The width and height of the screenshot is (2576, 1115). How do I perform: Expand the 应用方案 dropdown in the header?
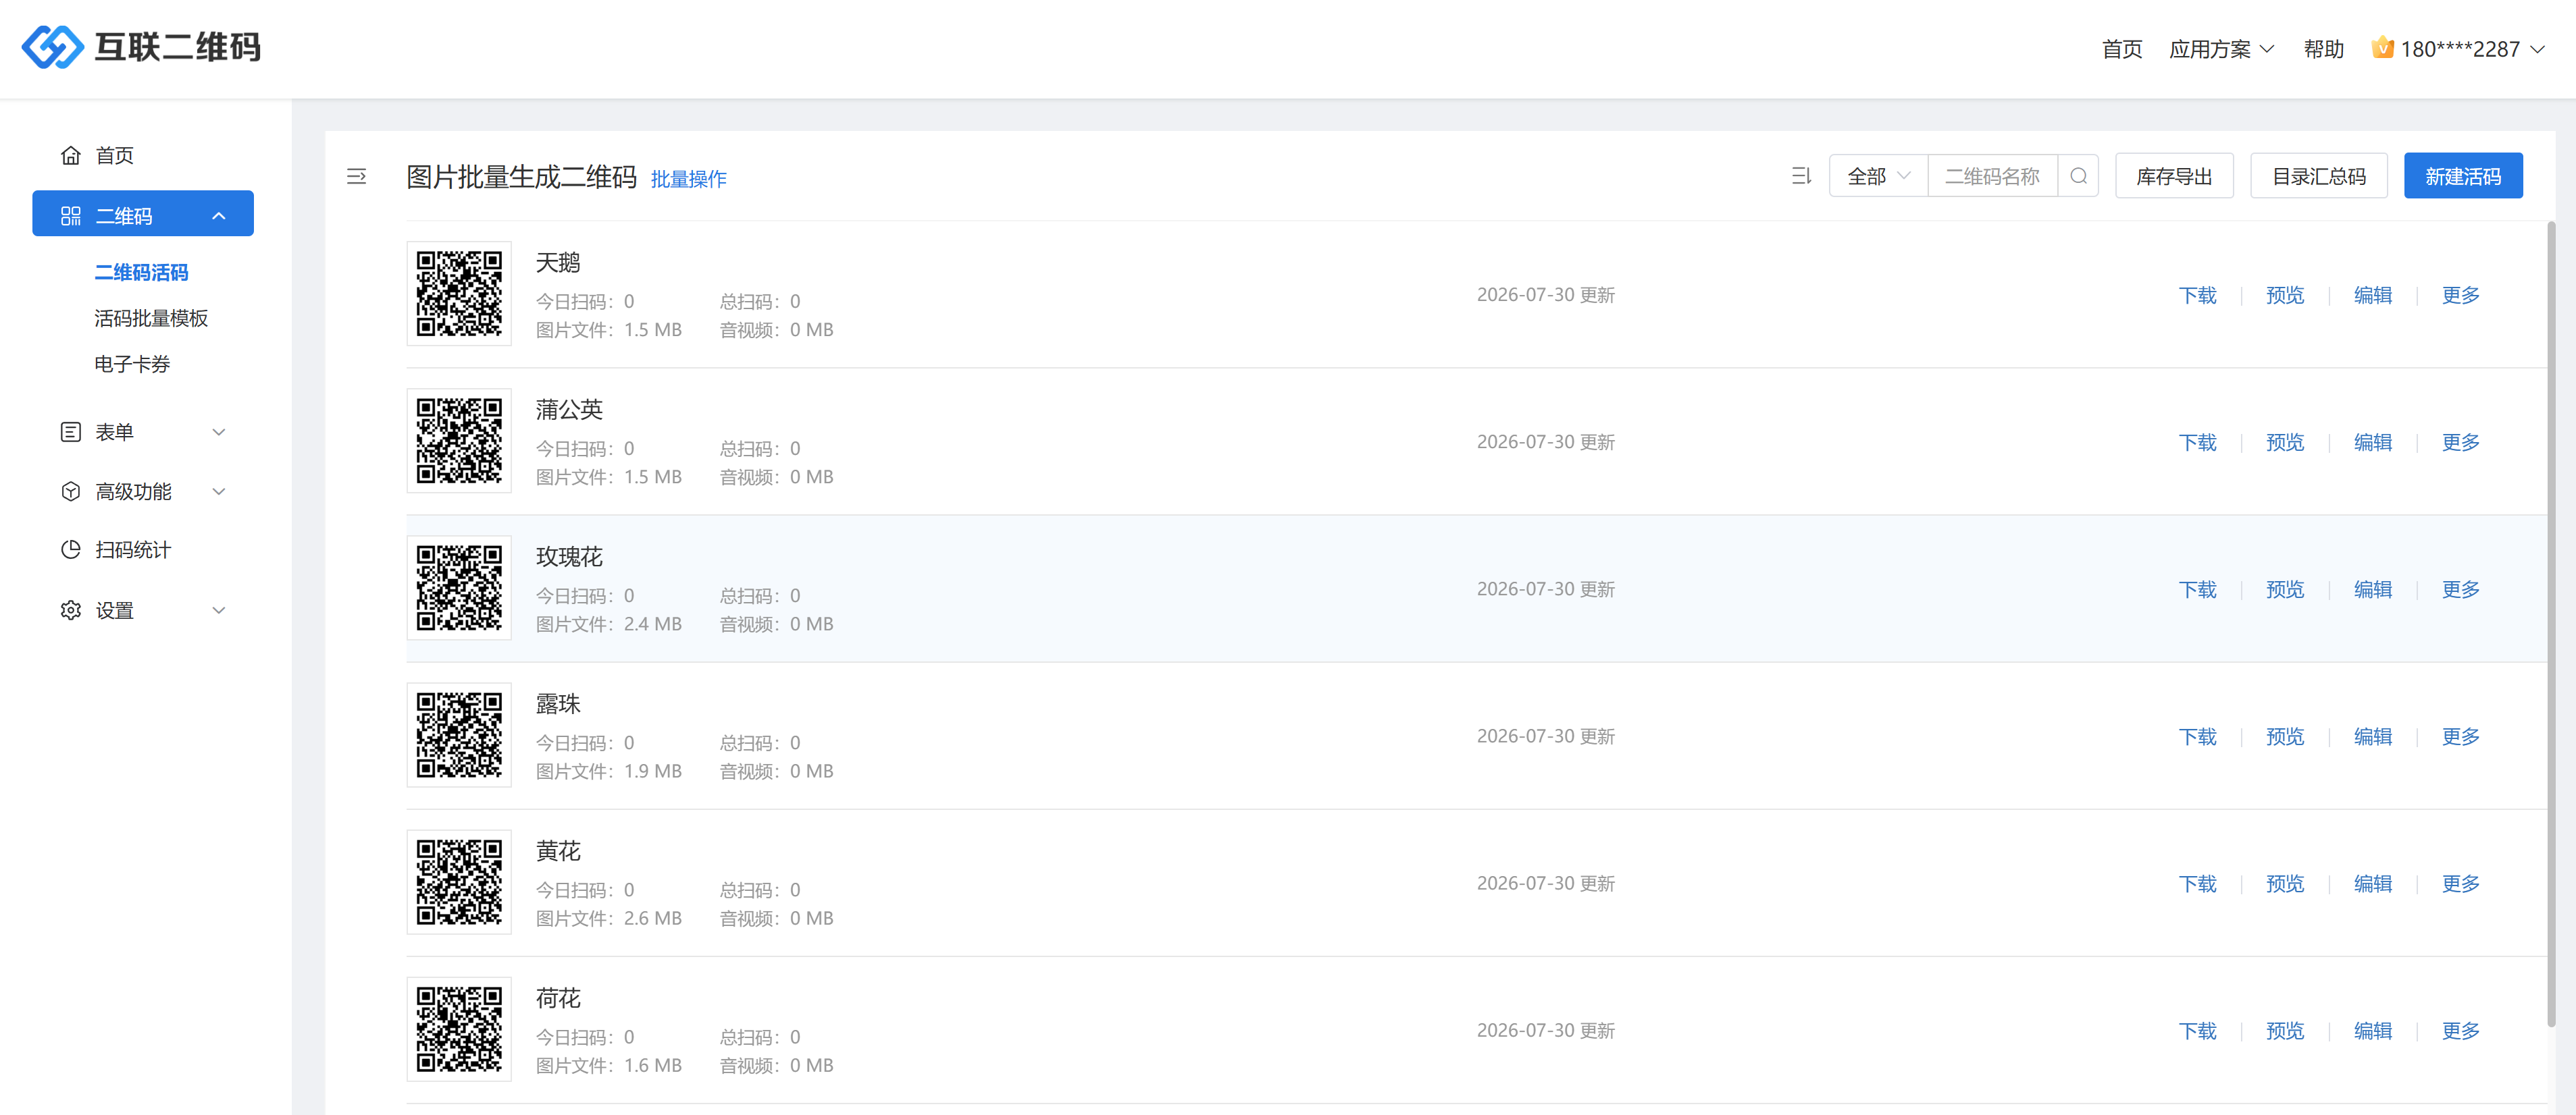click(x=2221, y=49)
